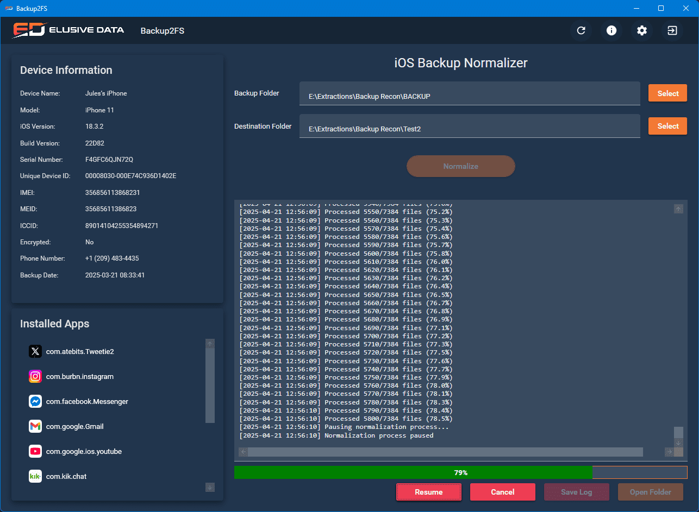
Task: Open settings using the gear icon
Action: coord(642,30)
